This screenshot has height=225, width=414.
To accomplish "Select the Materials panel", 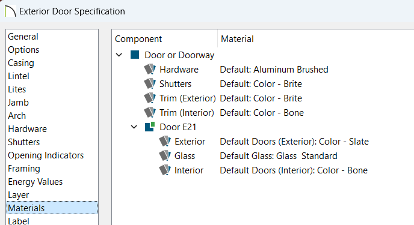I will (52, 208).
